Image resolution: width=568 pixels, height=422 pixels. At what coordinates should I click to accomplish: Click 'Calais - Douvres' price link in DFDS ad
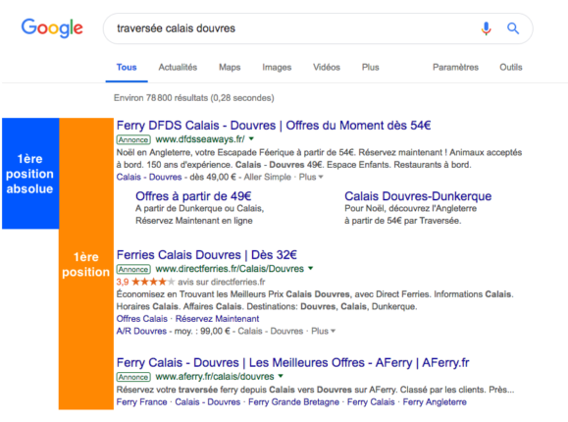149,177
